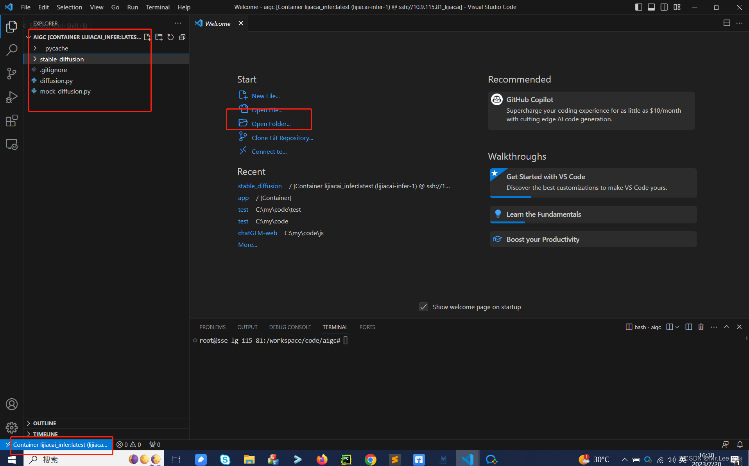Open the Accounts menu icon
Image resolution: width=749 pixels, height=466 pixels.
pyautogui.click(x=12, y=404)
